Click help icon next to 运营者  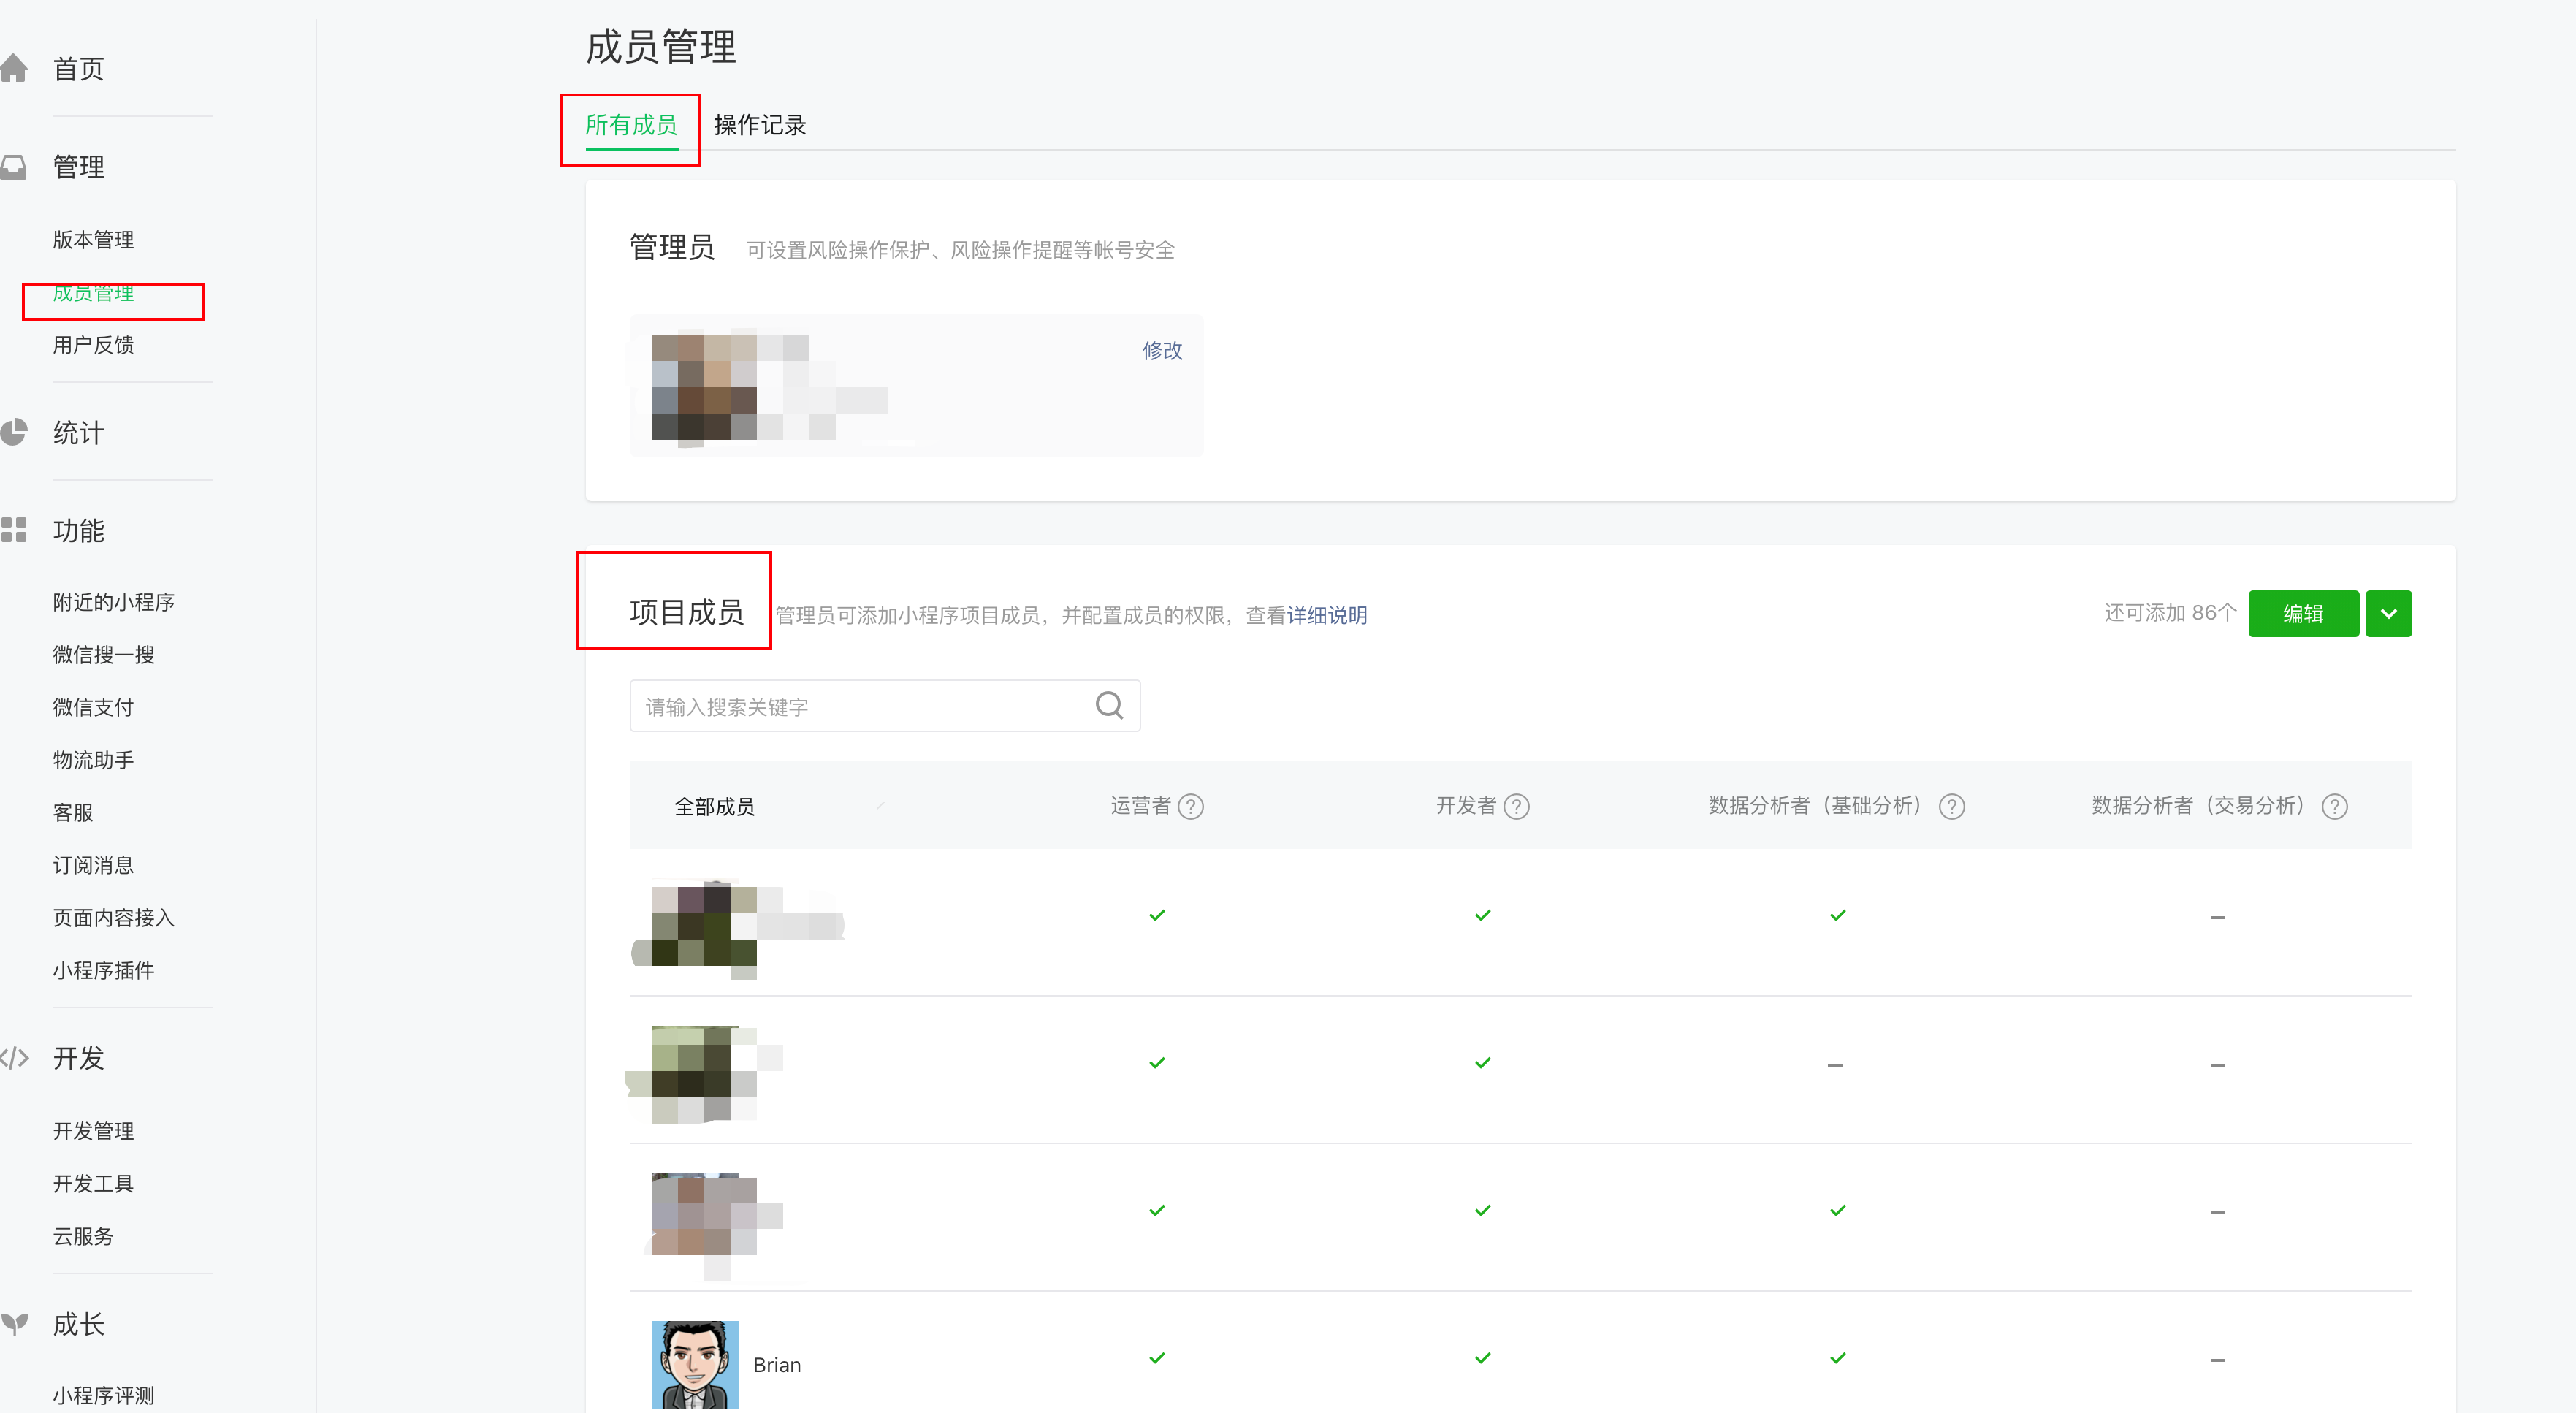click(x=1191, y=807)
